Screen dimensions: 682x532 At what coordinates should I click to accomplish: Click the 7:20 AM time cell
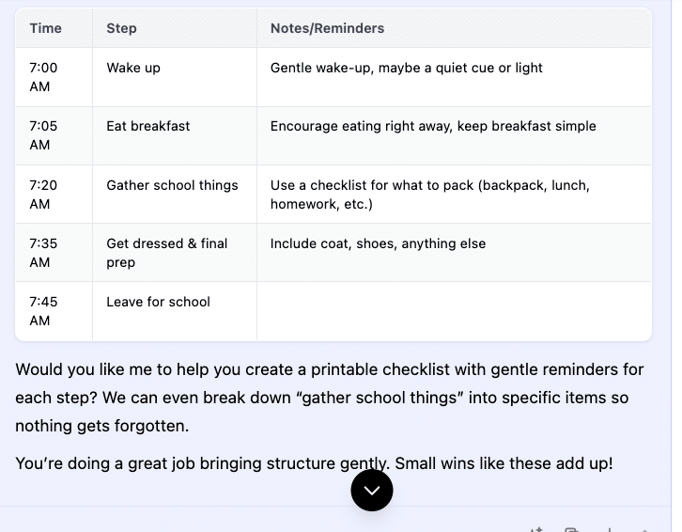pyautogui.click(x=43, y=194)
